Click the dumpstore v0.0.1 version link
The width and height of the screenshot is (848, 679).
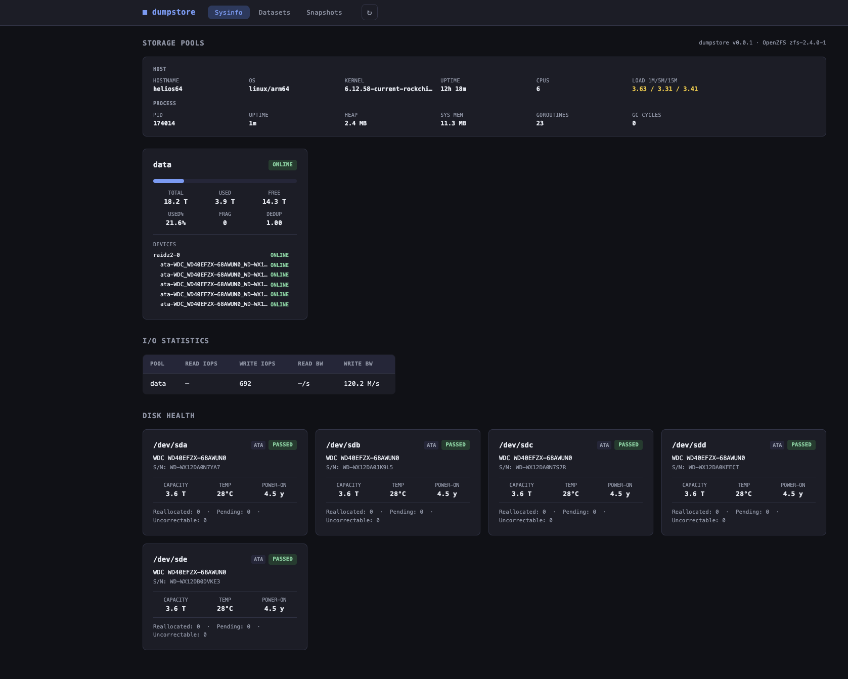725,42
